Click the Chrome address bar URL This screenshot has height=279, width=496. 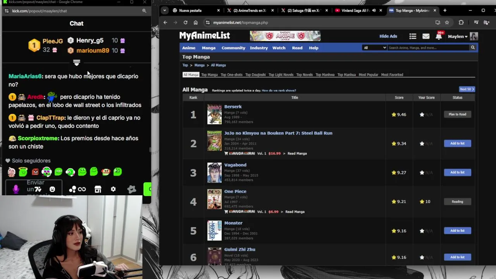pyautogui.click(x=241, y=22)
